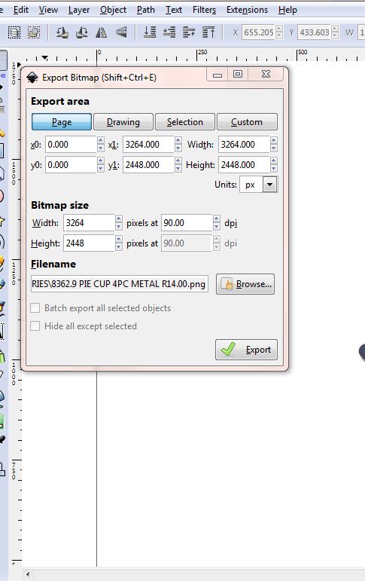The image size is (365, 581).
Task: Open the View menu
Action: point(48,10)
